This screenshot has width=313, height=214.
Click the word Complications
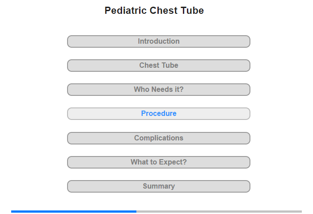159,138
